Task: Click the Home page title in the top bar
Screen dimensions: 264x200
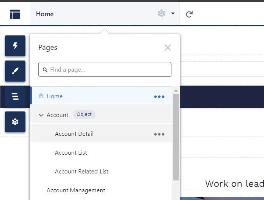Action: tap(45, 14)
